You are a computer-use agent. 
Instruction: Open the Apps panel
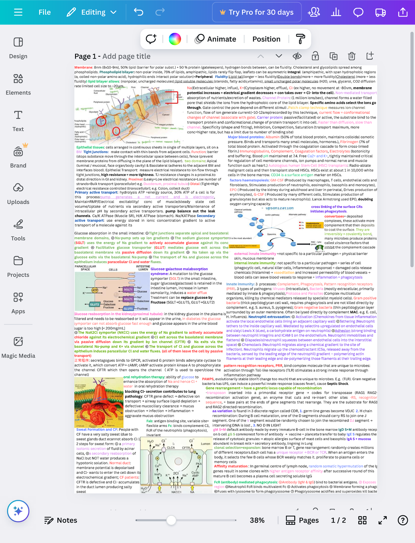[x=18, y=303]
